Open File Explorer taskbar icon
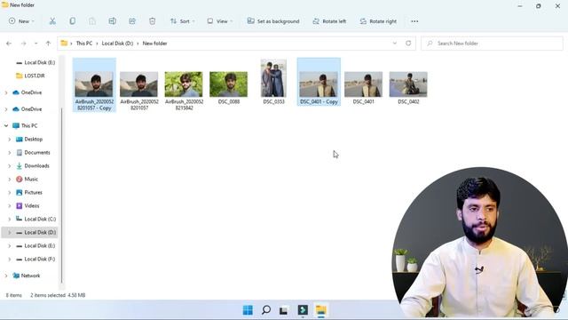 (x=321, y=310)
